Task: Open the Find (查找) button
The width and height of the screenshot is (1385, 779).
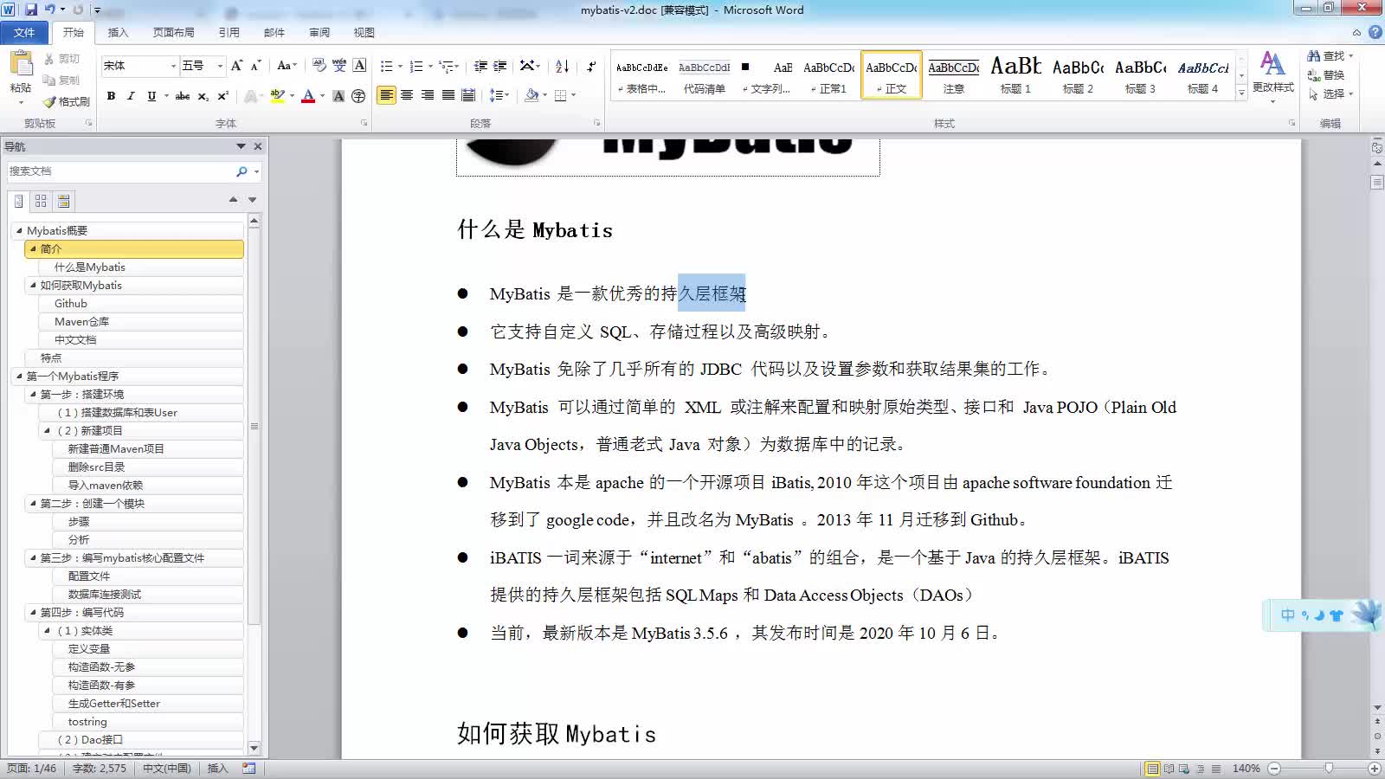Action: coord(1325,56)
